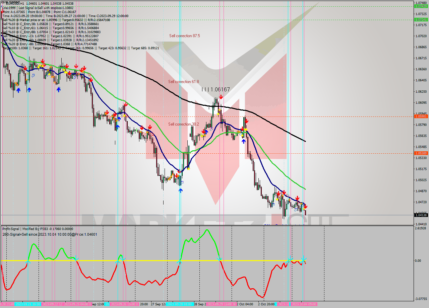Image resolution: width=429 pixels, height=308 pixels.
Task: Click the '2 Oct 20:00' time axis label
Action: click(x=267, y=304)
